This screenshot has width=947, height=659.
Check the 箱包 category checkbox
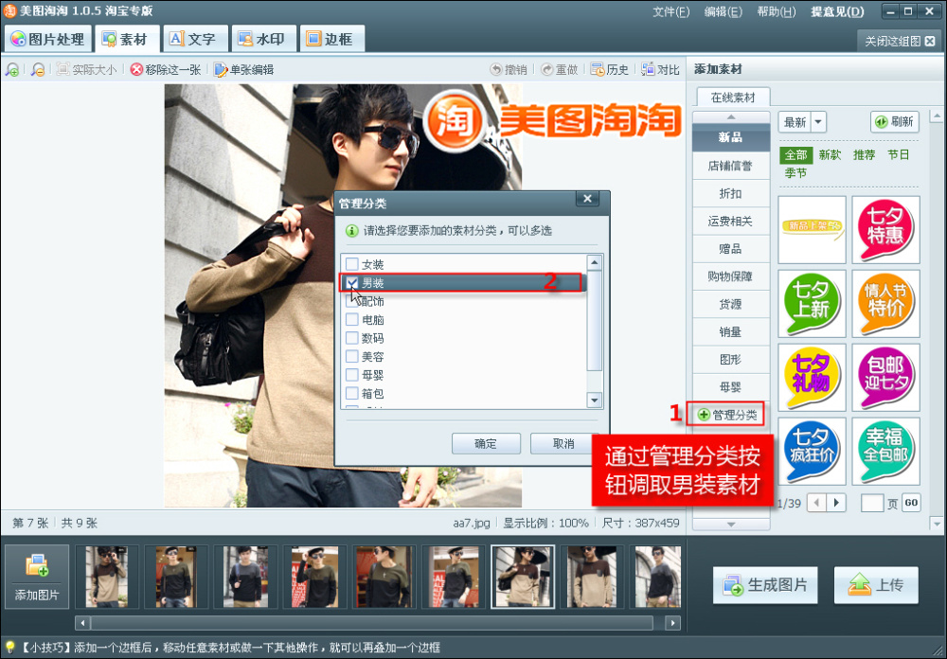[352, 393]
